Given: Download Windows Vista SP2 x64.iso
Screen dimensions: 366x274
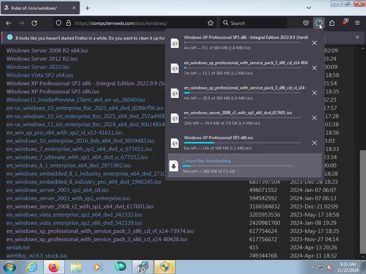Looking at the screenshot, I should tap(40, 75).
